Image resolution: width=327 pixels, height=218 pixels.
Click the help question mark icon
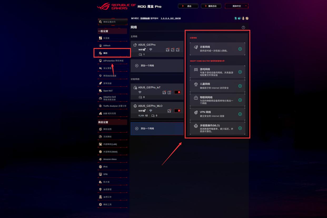(x=243, y=27)
